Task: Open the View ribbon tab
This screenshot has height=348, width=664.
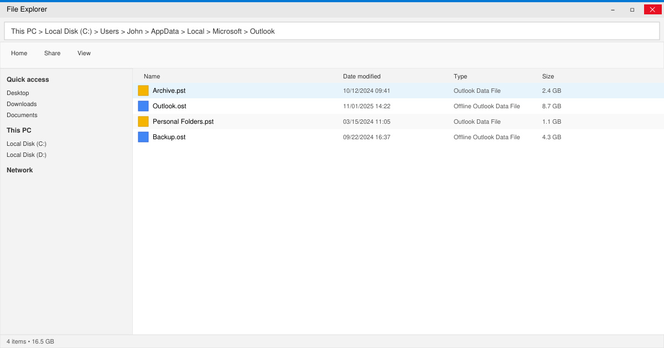Action: click(x=84, y=53)
